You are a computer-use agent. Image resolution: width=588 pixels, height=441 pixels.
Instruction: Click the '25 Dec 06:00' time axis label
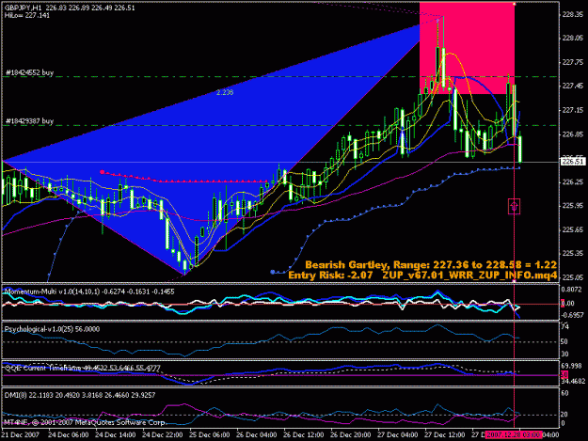209,435
